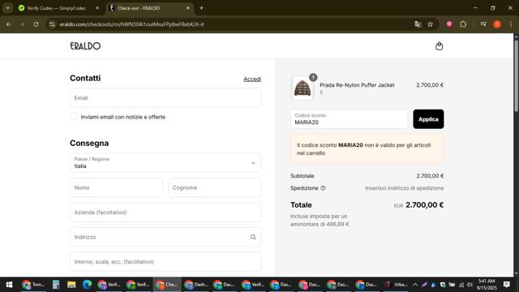Show hidden system tray icons
This screenshot has width=519, height=292.
(415, 285)
